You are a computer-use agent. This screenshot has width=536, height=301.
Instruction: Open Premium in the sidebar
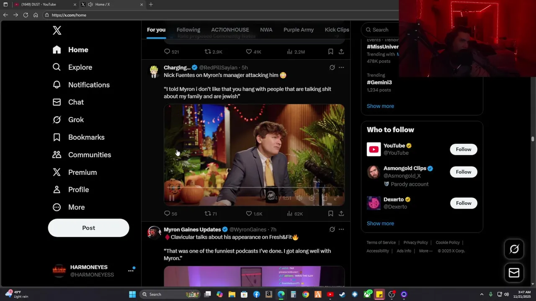click(75, 172)
